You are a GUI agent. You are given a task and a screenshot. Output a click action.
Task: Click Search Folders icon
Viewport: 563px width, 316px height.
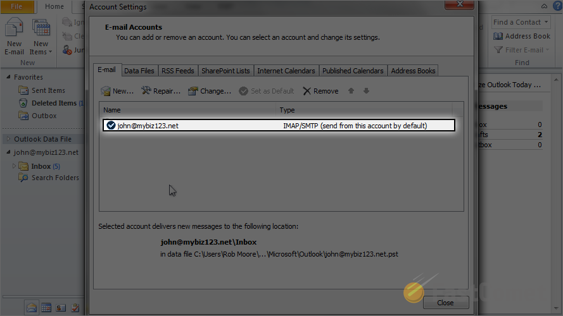(x=23, y=178)
